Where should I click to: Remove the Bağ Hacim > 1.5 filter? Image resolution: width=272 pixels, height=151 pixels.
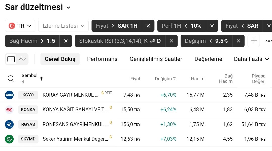point(66,41)
